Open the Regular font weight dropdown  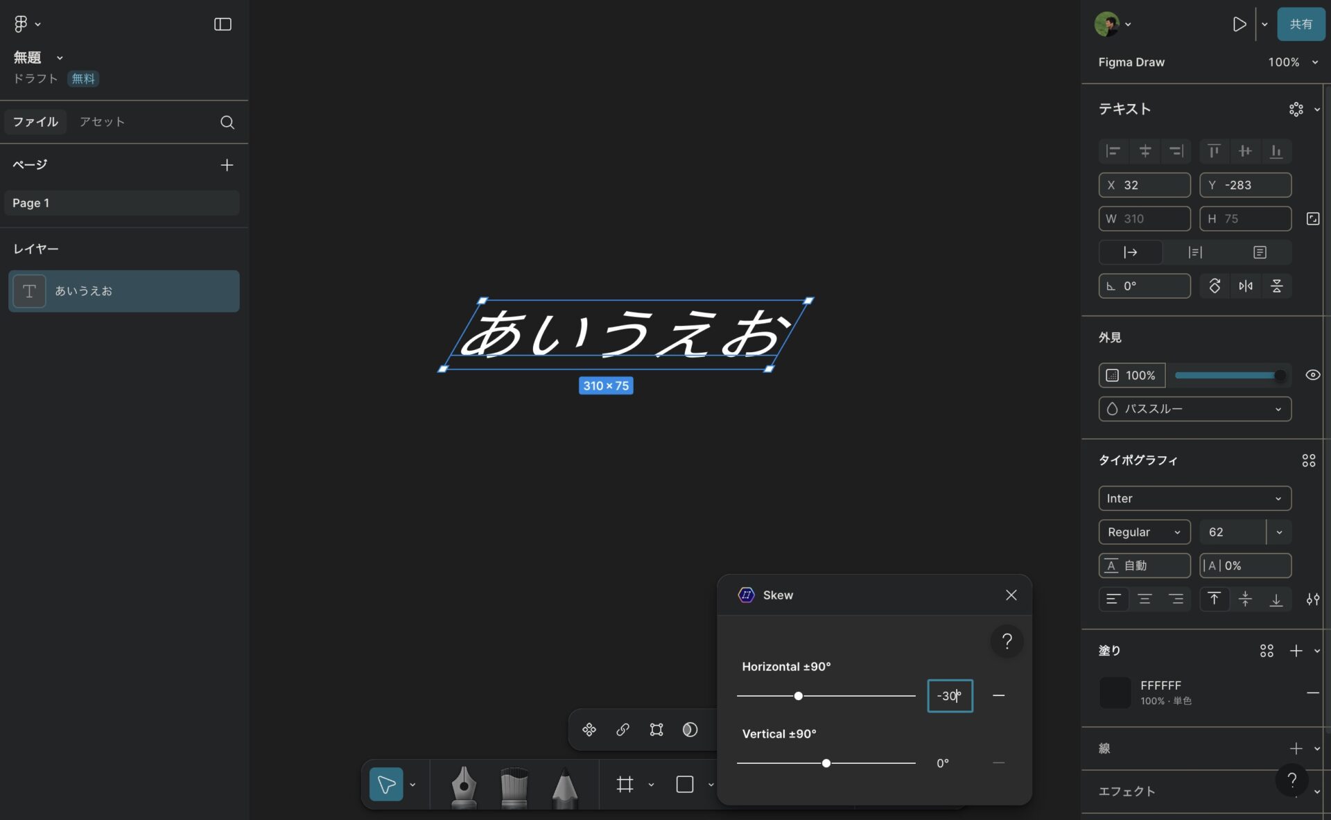pos(1145,532)
